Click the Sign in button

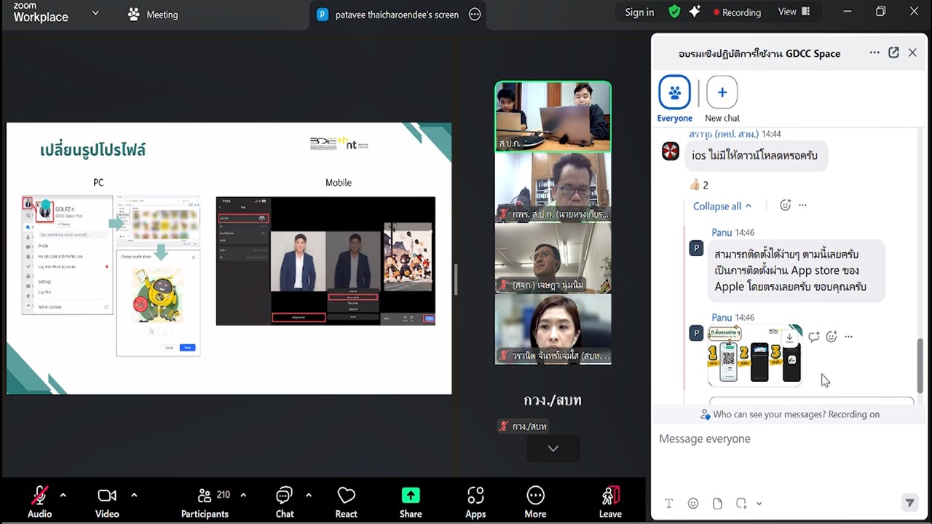pos(639,12)
